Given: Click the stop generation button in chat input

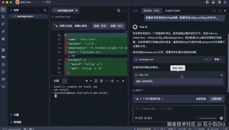Looking at the screenshot, I should tap(221, 118).
